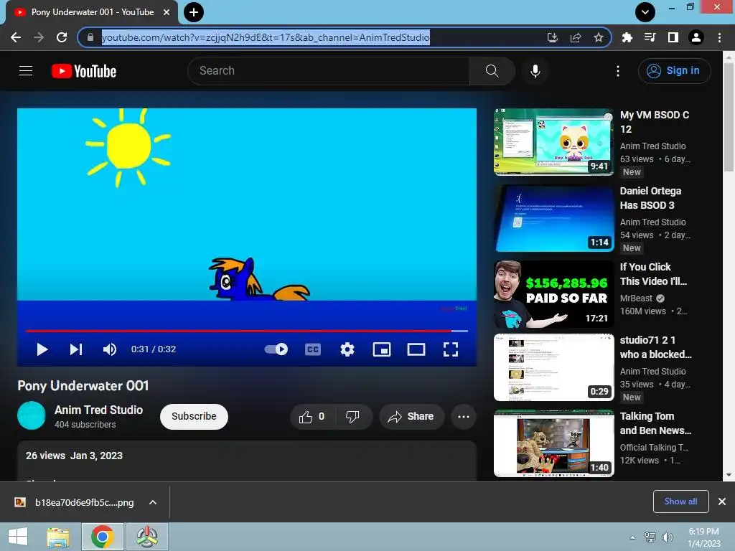Reload the page
Screen dimensions: 735x551
[62, 37]
